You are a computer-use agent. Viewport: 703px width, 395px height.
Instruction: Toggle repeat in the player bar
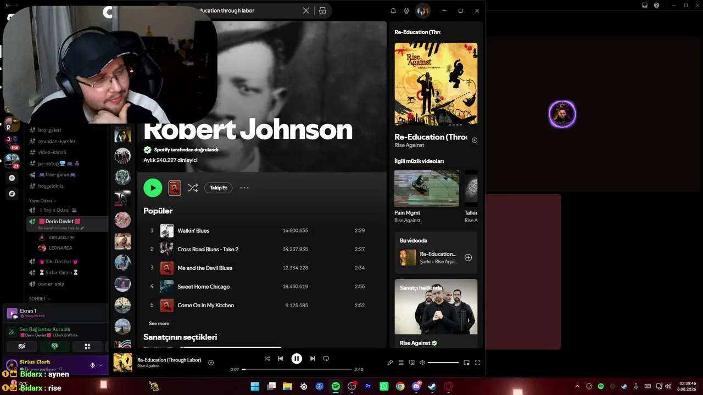[326, 359]
